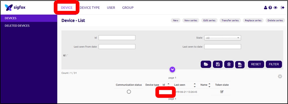Open table settings gear icon

(280, 76)
